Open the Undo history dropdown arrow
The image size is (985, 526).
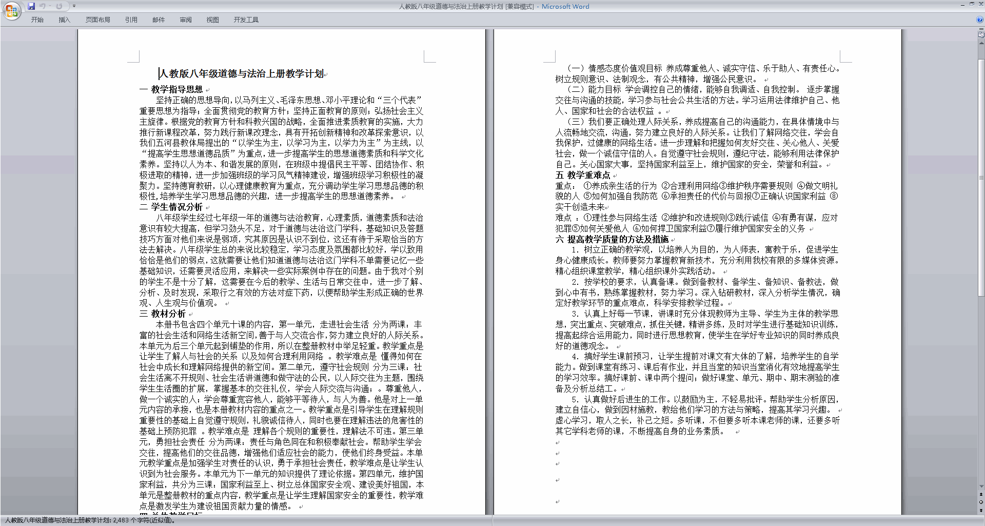click(50, 6)
